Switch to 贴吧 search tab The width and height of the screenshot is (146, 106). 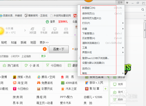point(4,43)
